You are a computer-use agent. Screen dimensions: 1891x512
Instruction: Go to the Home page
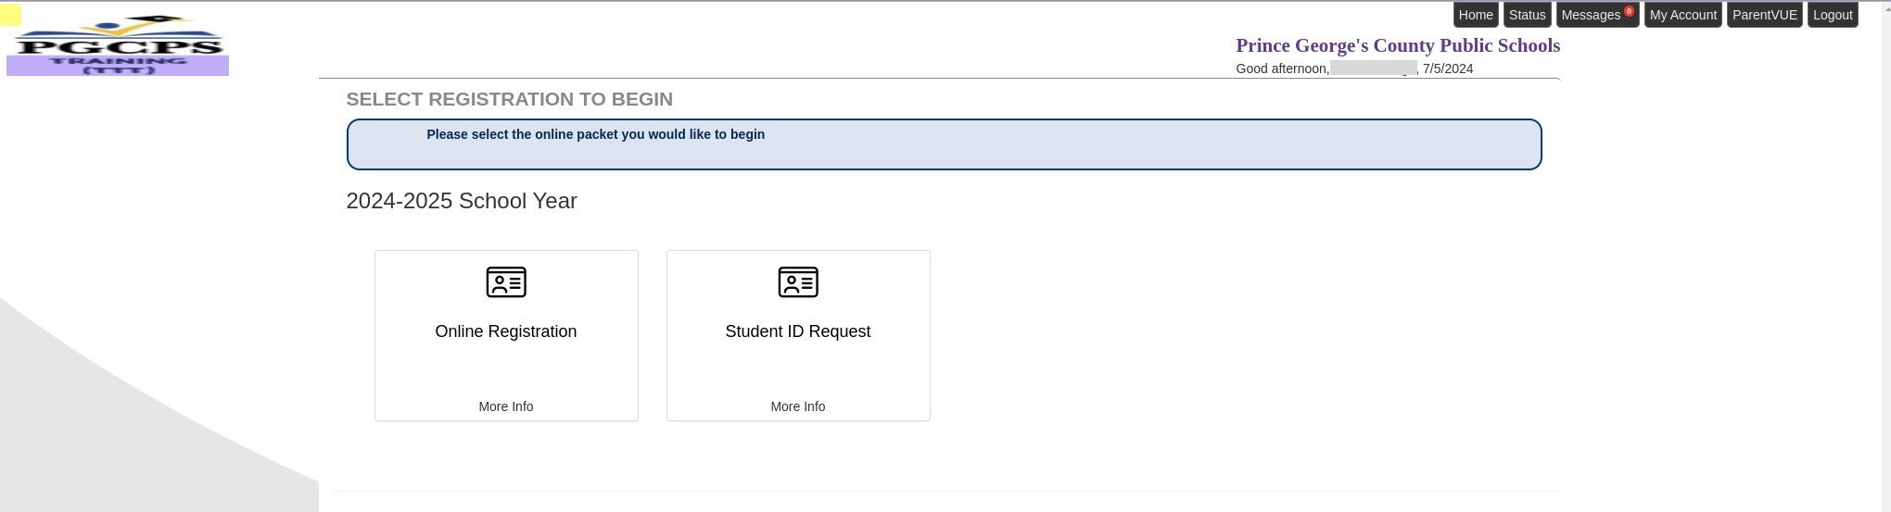coord(1475,15)
